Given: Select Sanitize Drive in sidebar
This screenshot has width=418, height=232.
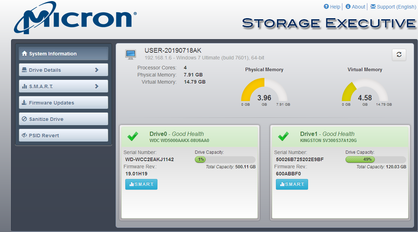Looking at the screenshot, I should tap(64, 119).
